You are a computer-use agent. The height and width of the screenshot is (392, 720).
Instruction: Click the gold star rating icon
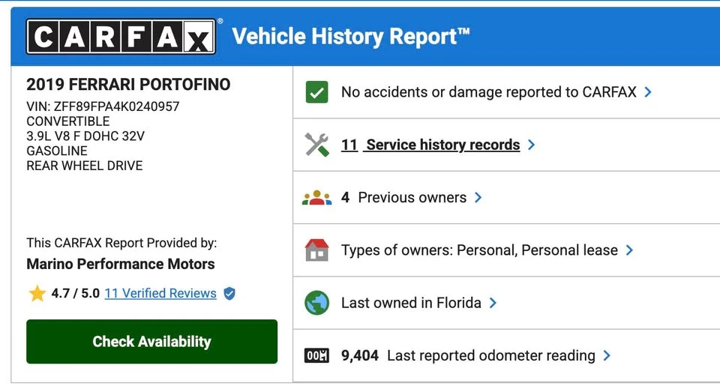(37, 293)
